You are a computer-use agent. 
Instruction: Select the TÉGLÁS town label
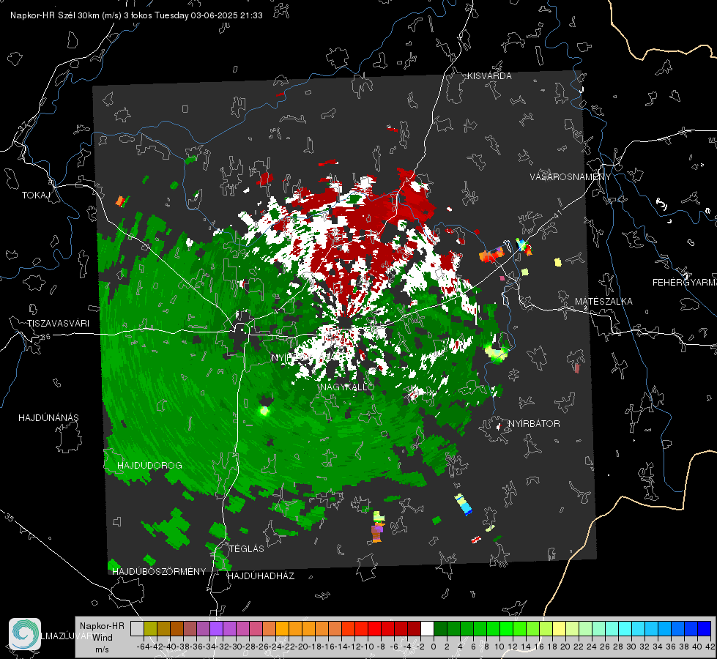point(247,548)
